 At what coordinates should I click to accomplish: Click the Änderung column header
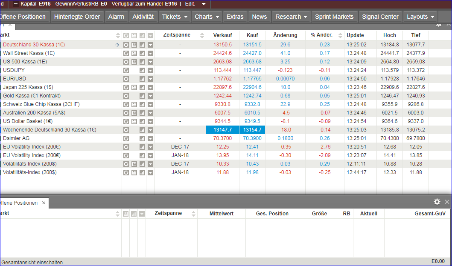pyautogui.click(x=285, y=35)
